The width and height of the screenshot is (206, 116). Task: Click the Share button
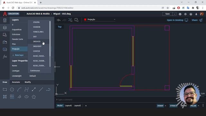coord(197,20)
